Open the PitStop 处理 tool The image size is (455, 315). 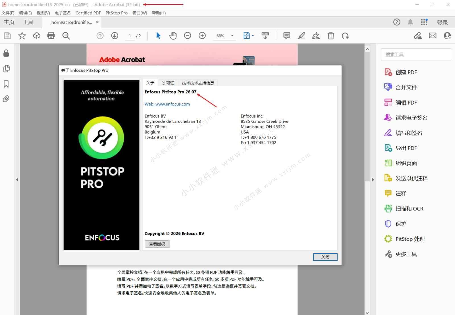coord(404,239)
